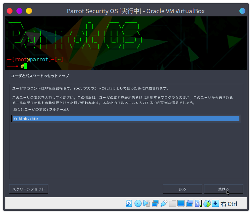Click the スクリーンショット (Screenshot) button
The height and width of the screenshot is (214, 252).
[29, 189]
